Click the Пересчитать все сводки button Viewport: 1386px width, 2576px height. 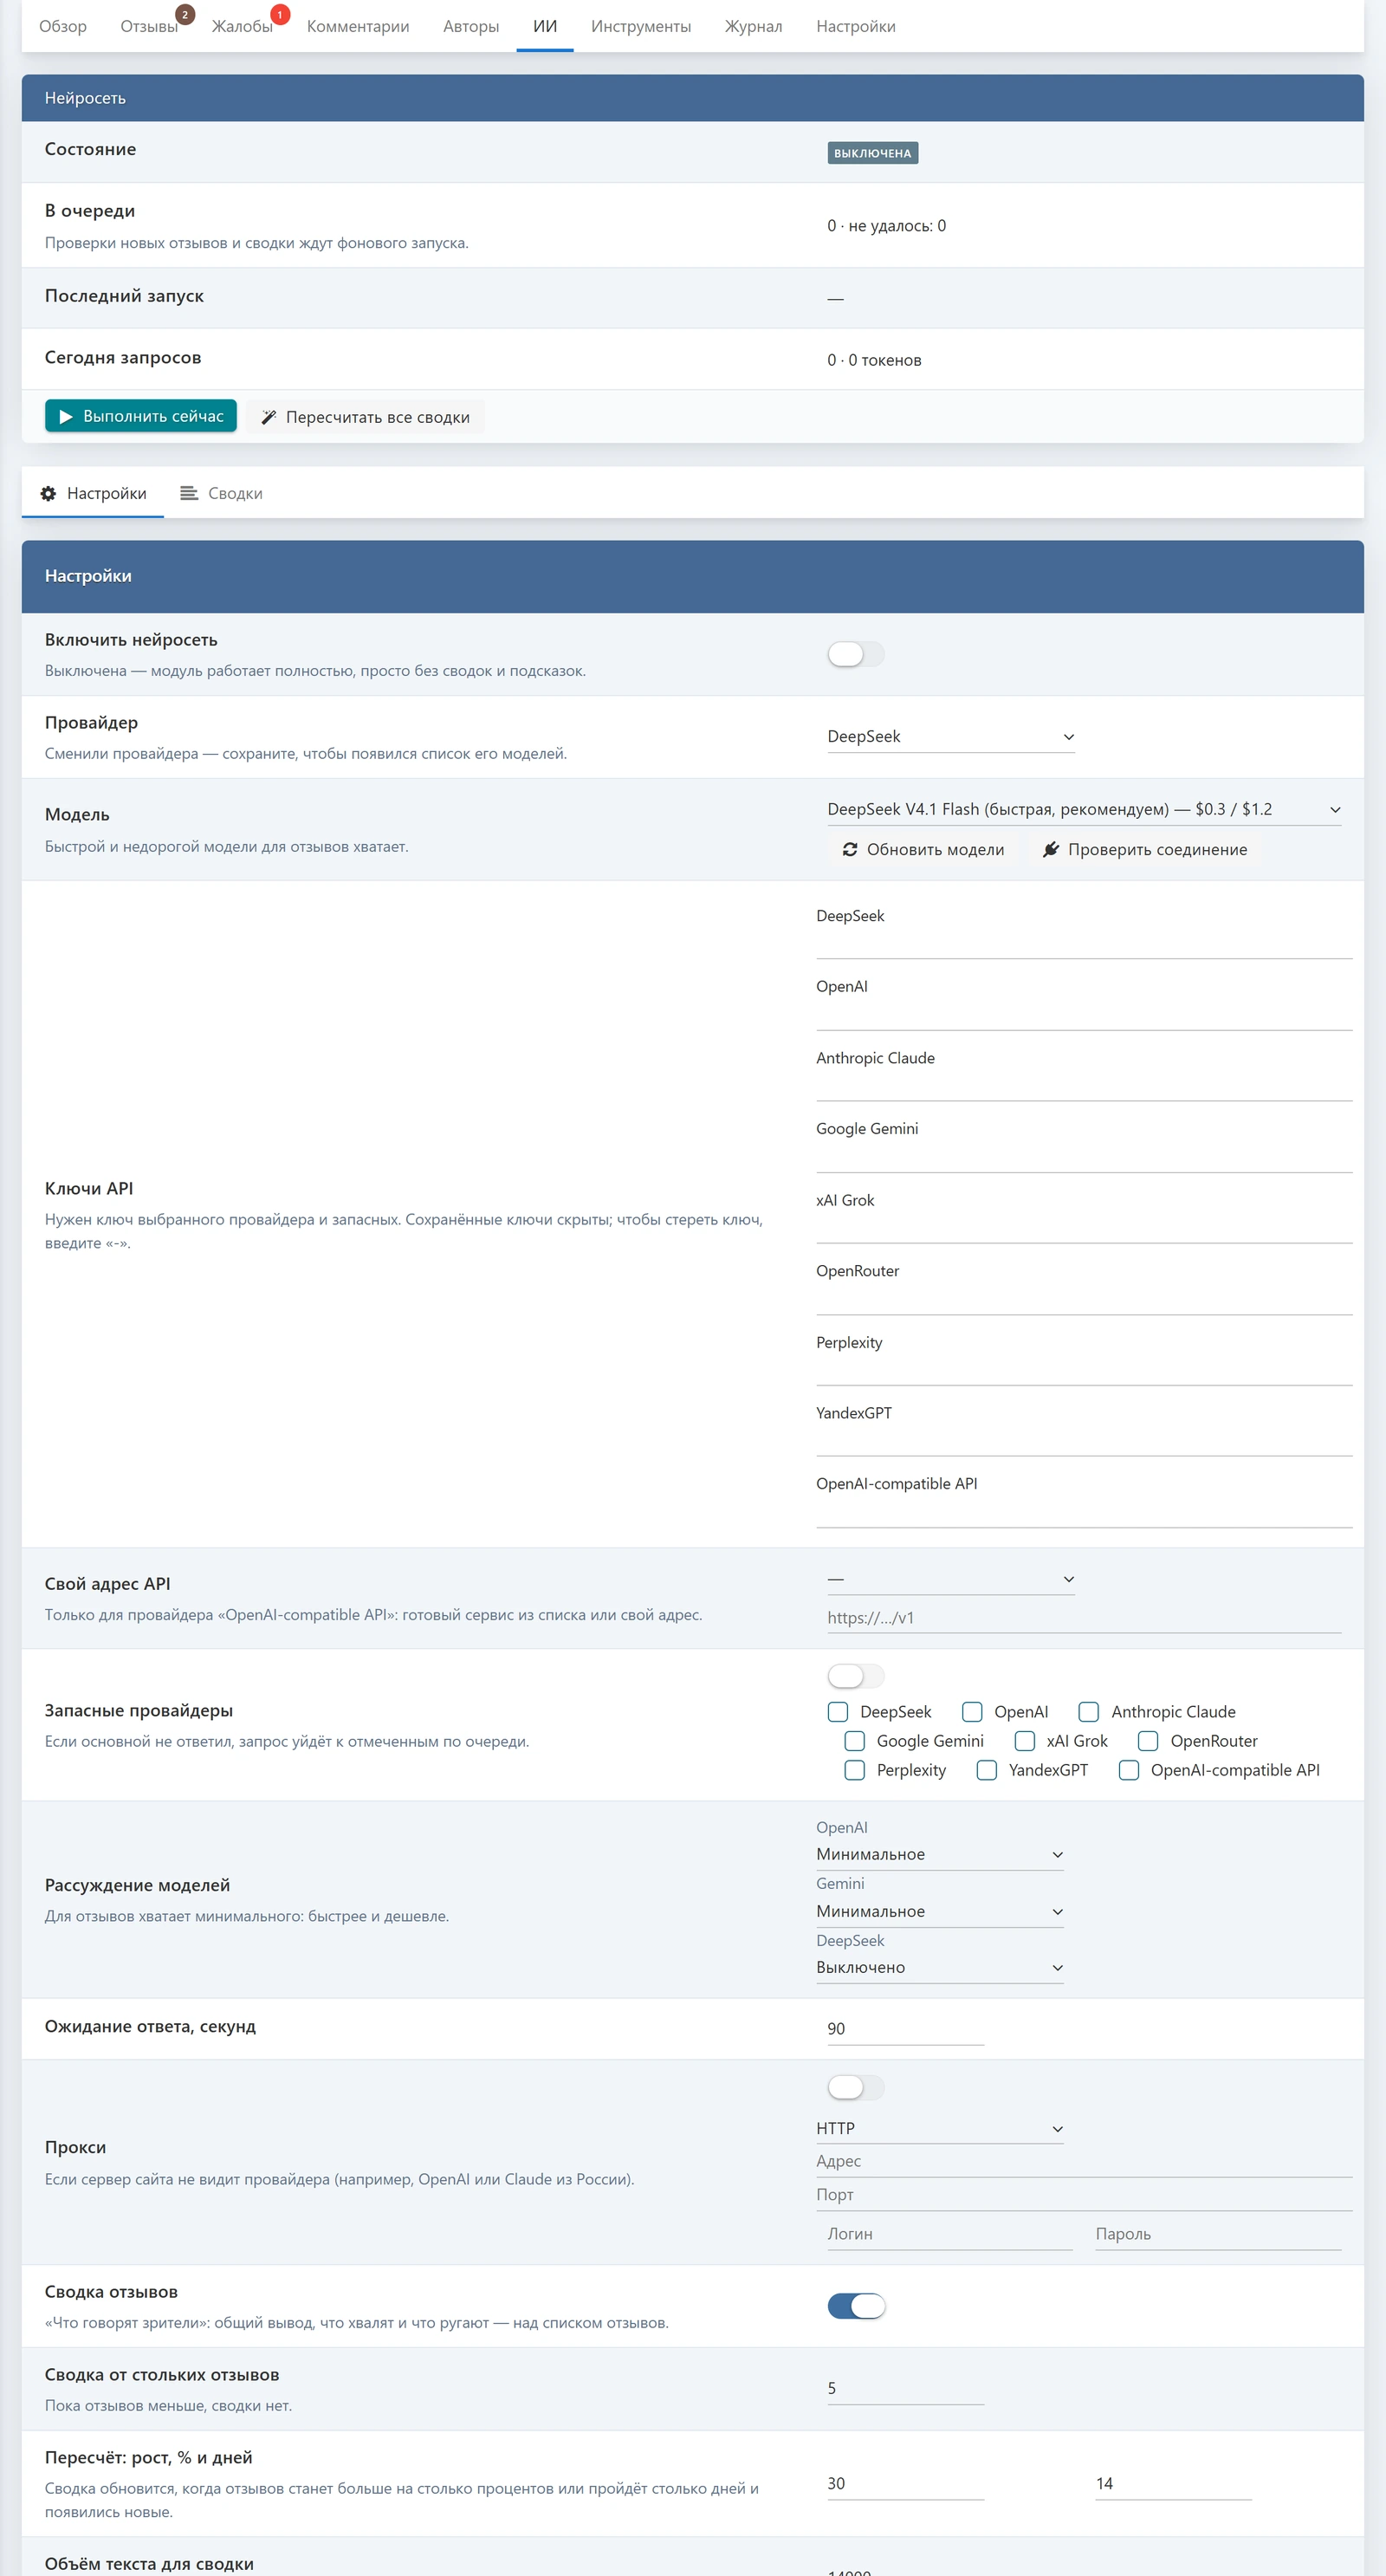click(x=366, y=417)
